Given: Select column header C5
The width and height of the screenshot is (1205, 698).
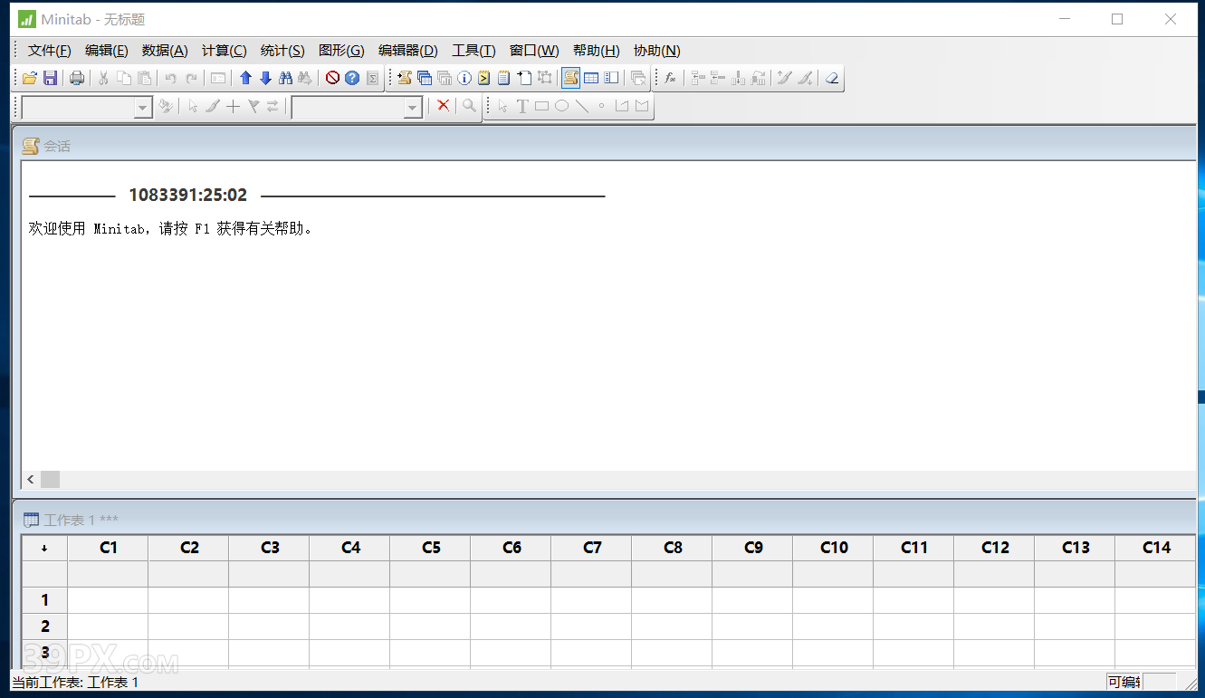Looking at the screenshot, I should [x=430, y=548].
